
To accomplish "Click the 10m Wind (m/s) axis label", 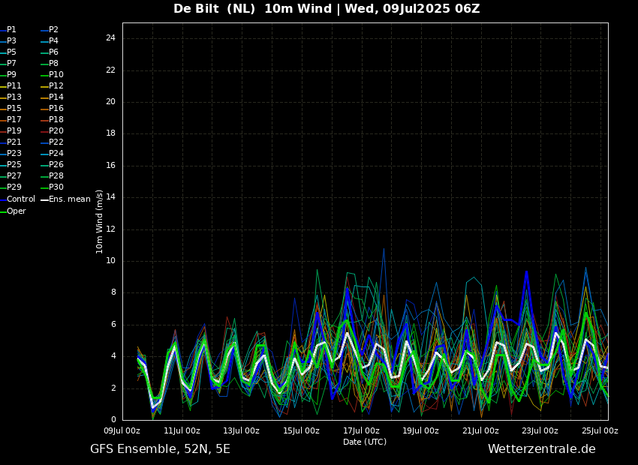I will [x=100, y=221].
